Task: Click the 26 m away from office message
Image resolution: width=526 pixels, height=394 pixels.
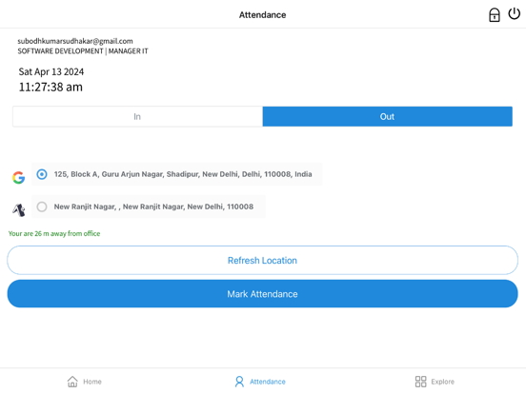Action: [x=54, y=233]
